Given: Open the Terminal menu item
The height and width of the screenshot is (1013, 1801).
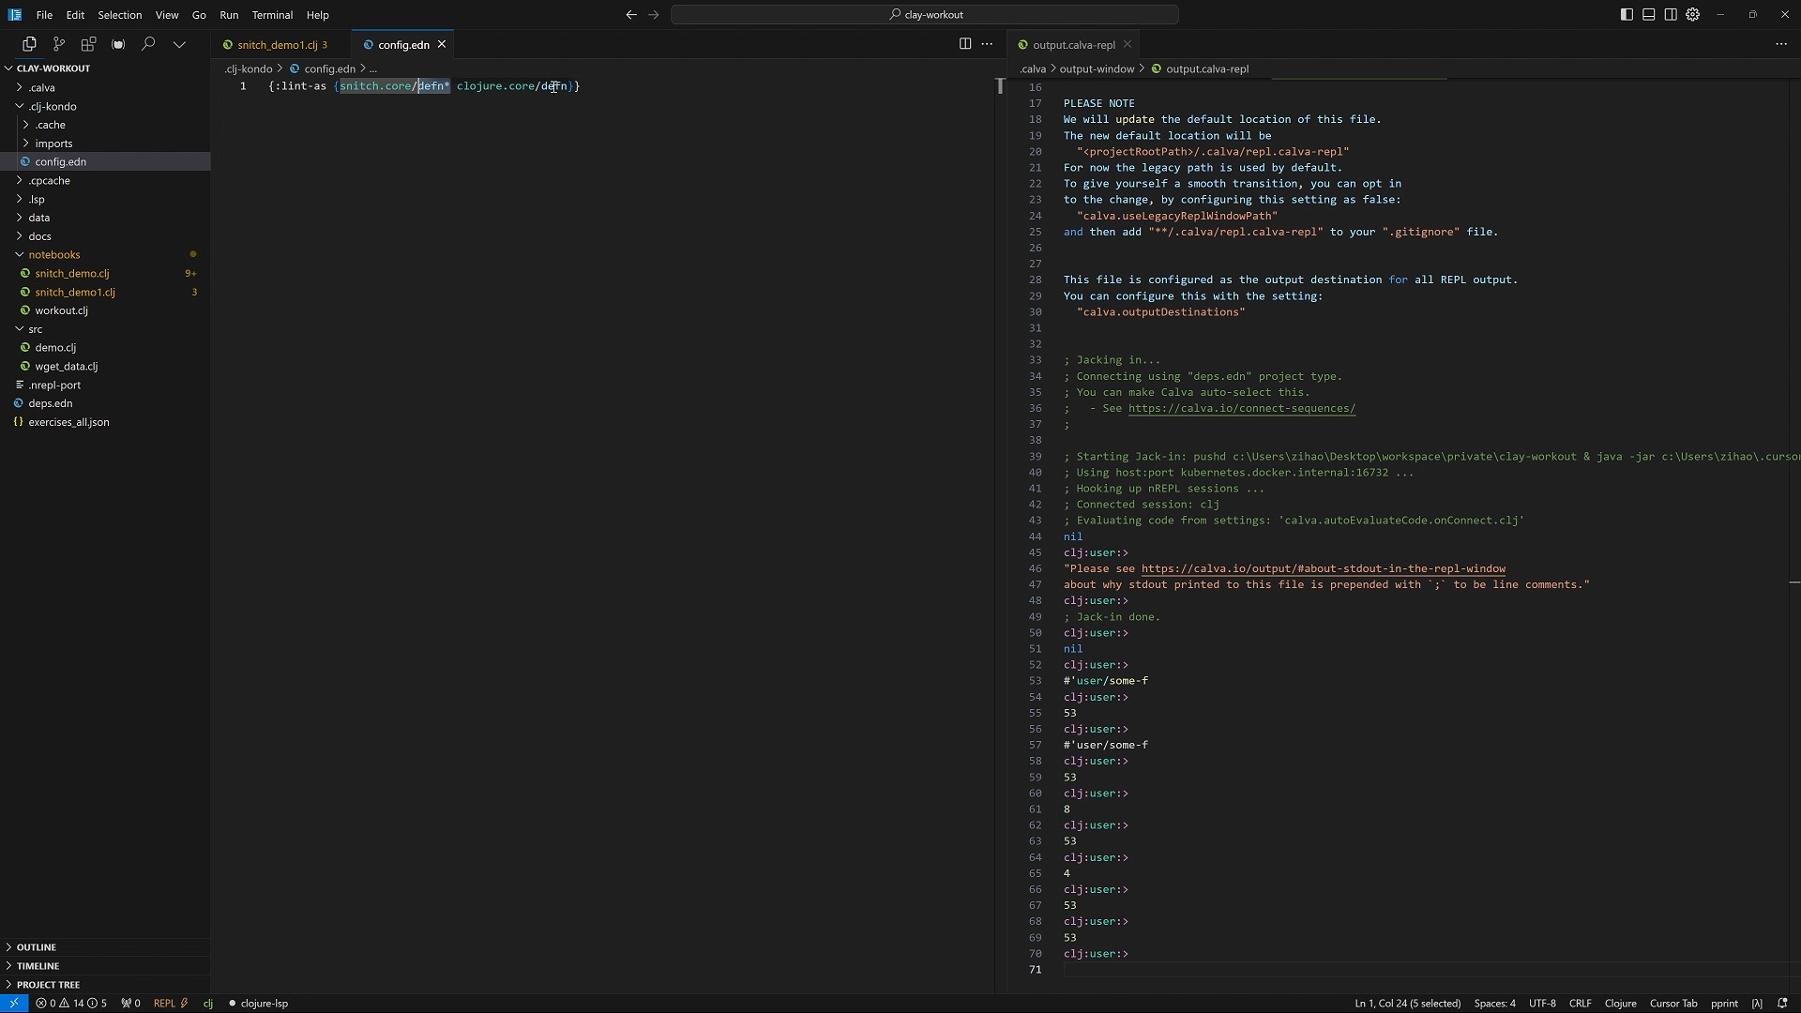Looking at the screenshot, I should (x=269, y=14).
